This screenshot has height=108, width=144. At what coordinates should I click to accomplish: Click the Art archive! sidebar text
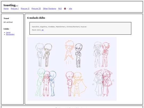(8, 22)
